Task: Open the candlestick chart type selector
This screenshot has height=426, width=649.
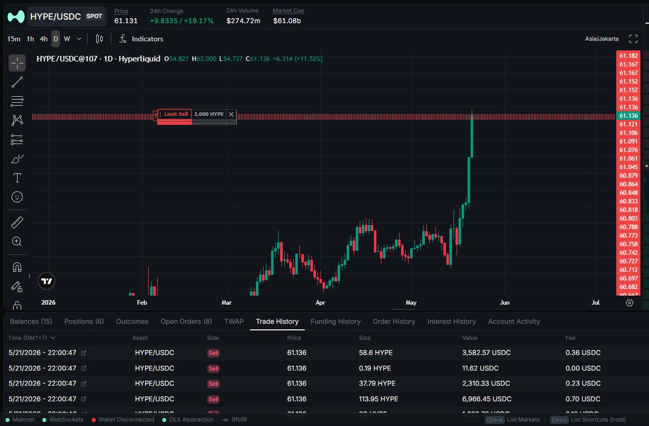Action: pyautogui.click(x=99, y=39)
